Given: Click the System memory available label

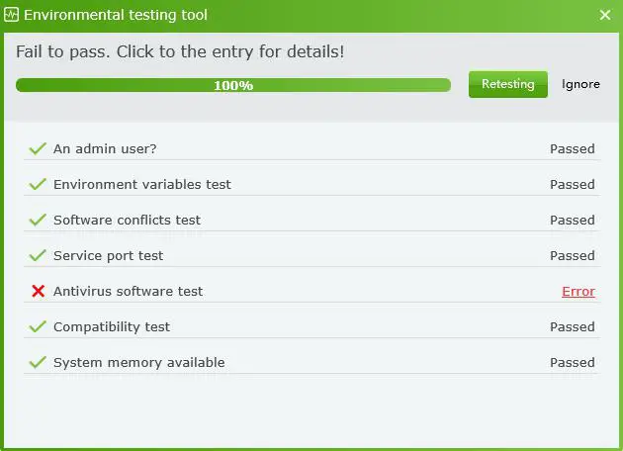Looking at the screenshot, I should (138, 363).
